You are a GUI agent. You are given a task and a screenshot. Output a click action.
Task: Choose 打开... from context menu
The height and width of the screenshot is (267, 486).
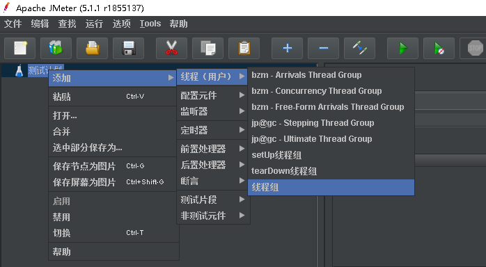tap(113, 115)
